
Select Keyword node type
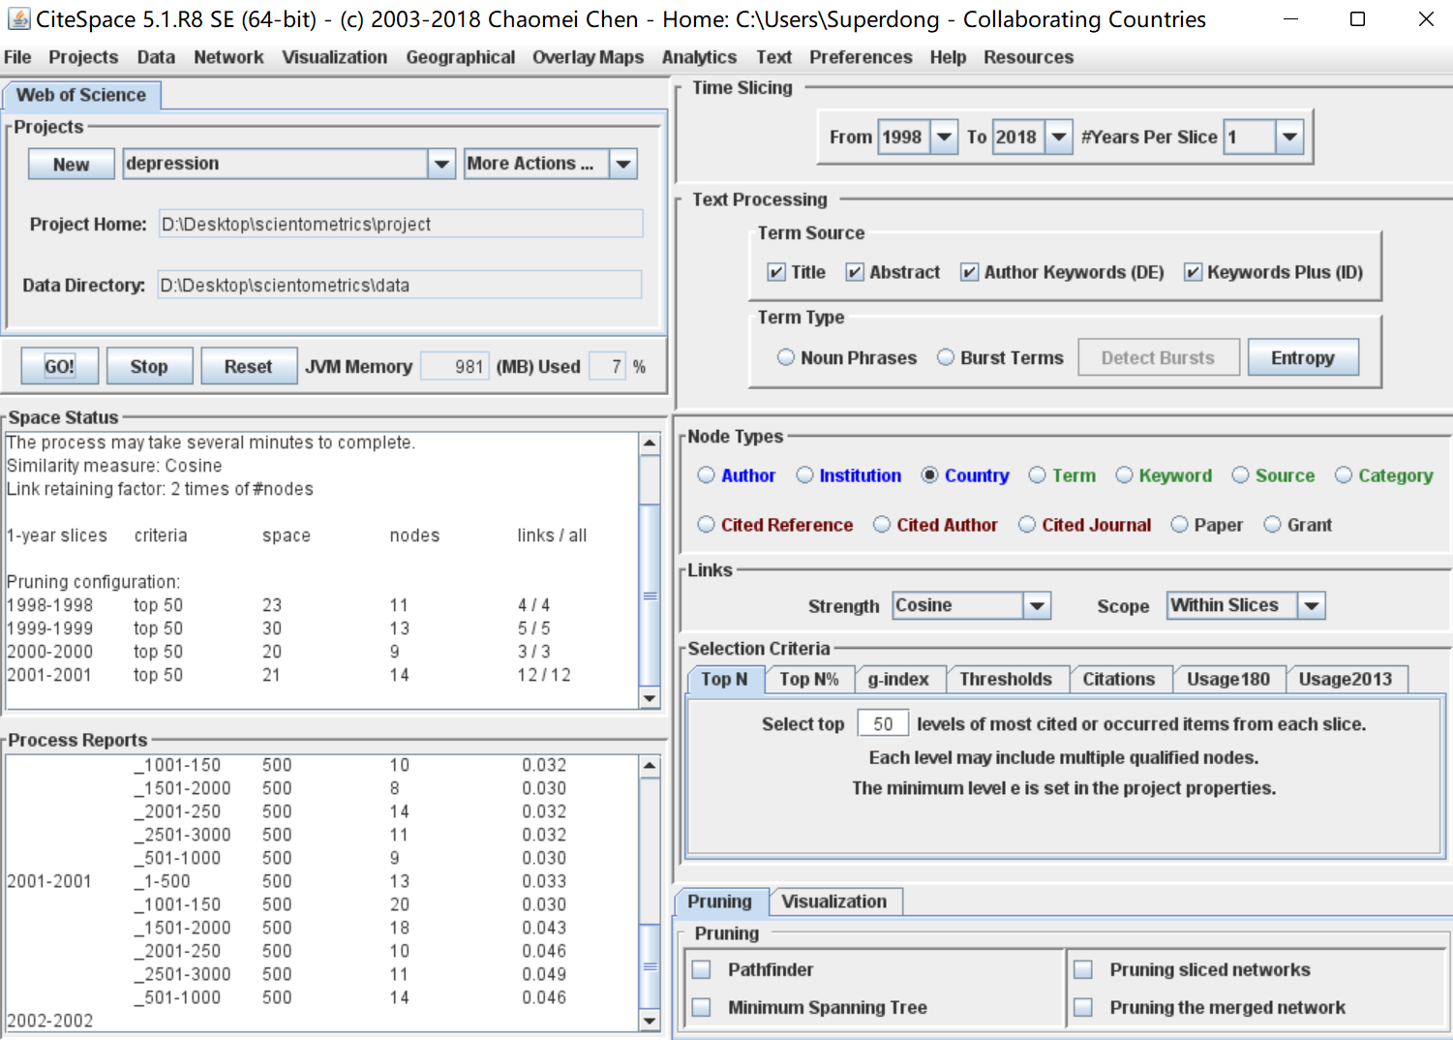tap(1124, 474)
